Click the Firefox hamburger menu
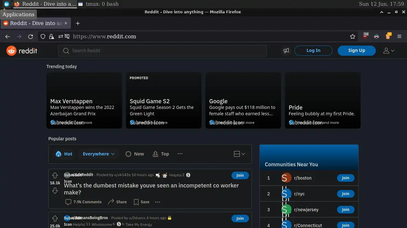 click(399, 37)
